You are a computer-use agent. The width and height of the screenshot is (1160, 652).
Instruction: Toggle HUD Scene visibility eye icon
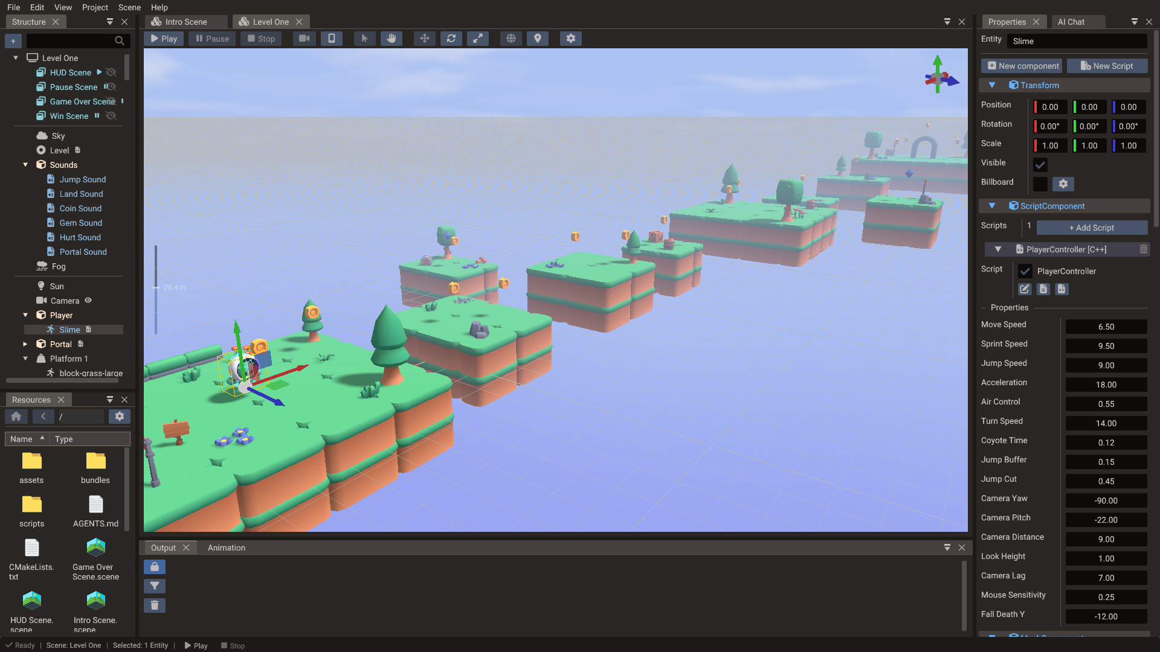(111, 72)
